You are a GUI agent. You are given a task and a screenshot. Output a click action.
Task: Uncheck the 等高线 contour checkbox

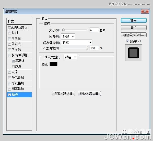coord(13,61)
